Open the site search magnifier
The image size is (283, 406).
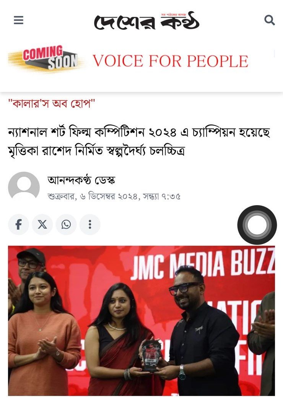coord(269,20)
